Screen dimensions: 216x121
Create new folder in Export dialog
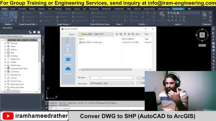(133, 34)
